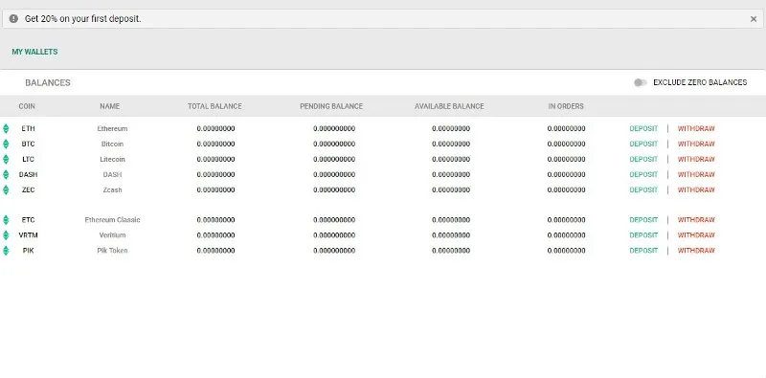Screen dimensions: 766x378
Task: Open the My Wallets tab
Action: click(34, 52)
